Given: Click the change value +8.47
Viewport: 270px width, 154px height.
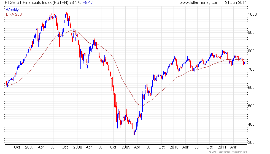Looking at the screenshot, I should 88,2.
